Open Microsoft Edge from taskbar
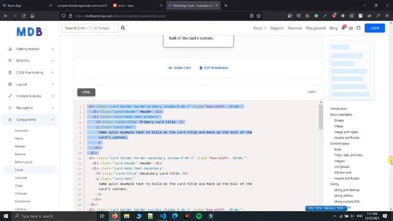 pyautogui.click(x=174, y=216)
